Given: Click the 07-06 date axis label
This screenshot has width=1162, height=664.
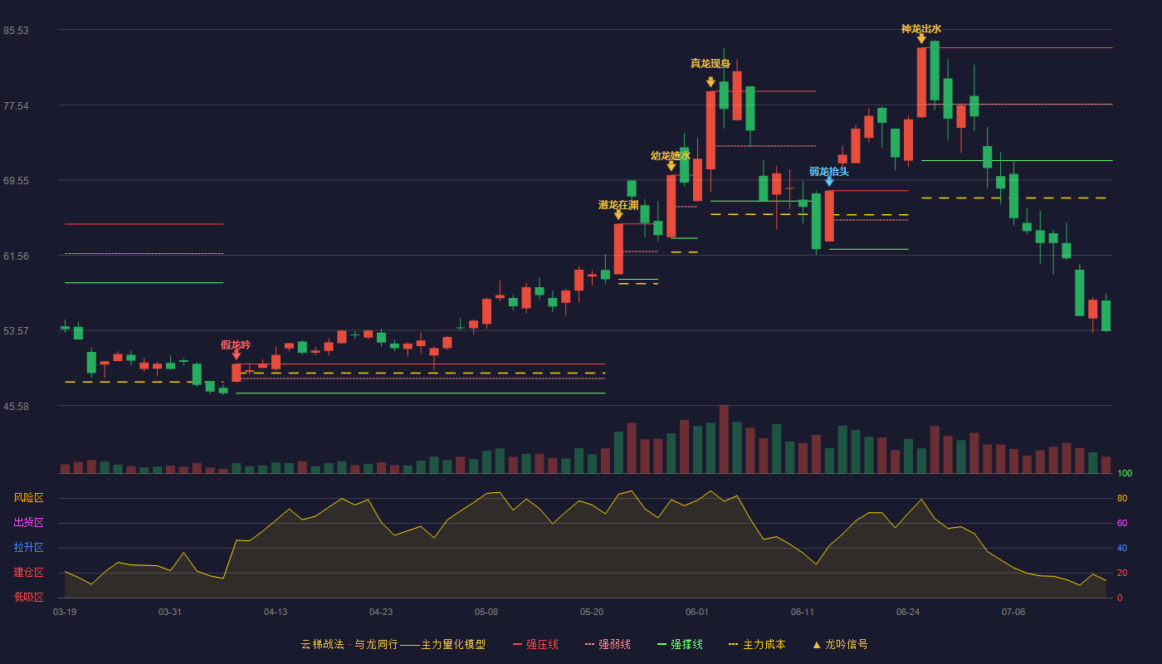Looking at the screenshot, I should (x=1013, y=612).
